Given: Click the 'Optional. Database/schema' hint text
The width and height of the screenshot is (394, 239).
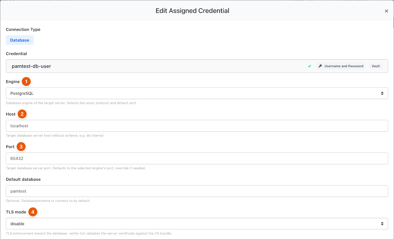Looking at the screenshot, I should (x=48, y=201).
